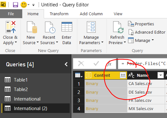The width and height of the screenshot is (167, 118).
Task: Select the Content column header
Action: (x=106, y=75)
